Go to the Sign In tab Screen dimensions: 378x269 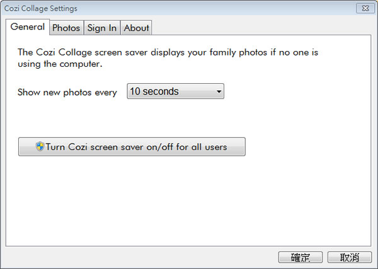click(x=101, y=28)
